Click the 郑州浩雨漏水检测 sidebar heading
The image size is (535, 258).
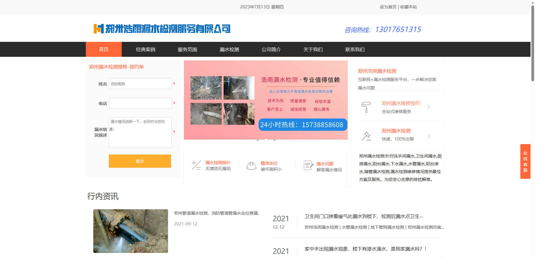377,71
